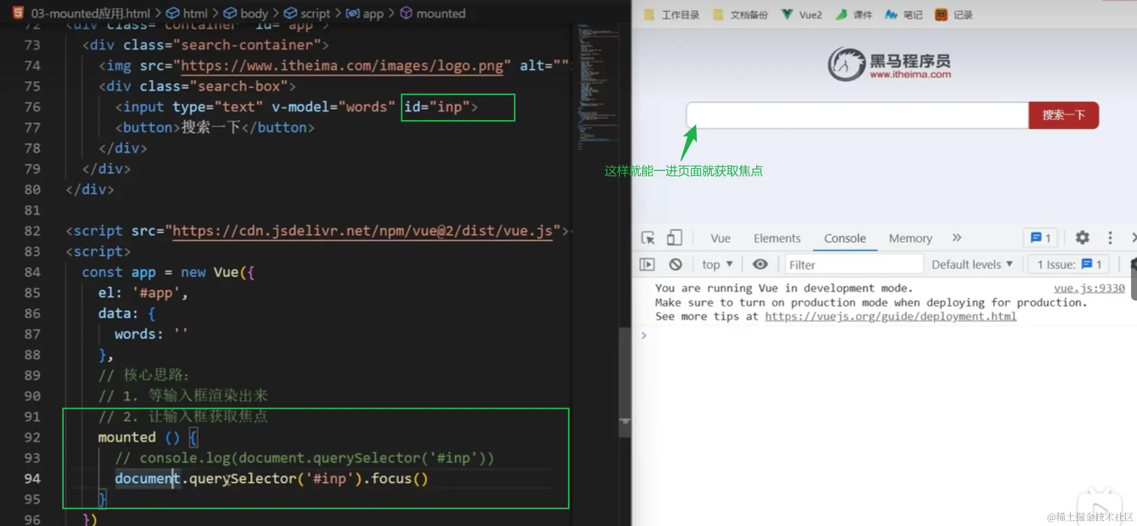Screen dimensions: 1137x526
Task: Click the focus() call on line 94
Action: pyautogui.click(x=399, y=478)
